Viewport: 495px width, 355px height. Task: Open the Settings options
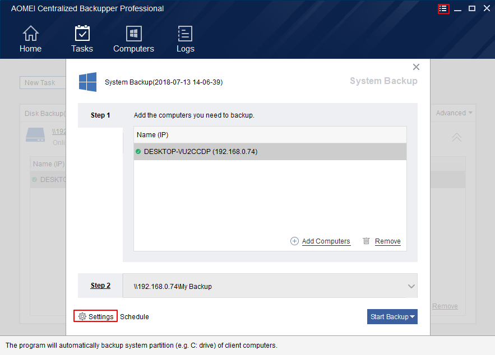click(x=96, y=316)
